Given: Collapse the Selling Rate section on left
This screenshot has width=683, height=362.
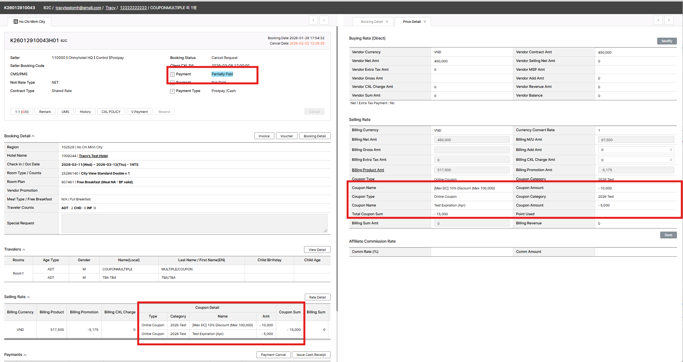Looking at the screenshot, I should click(x=29, y=297).
